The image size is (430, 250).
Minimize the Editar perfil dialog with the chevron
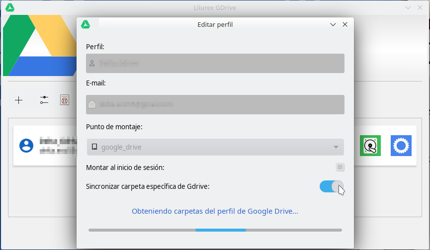[333, 24]
